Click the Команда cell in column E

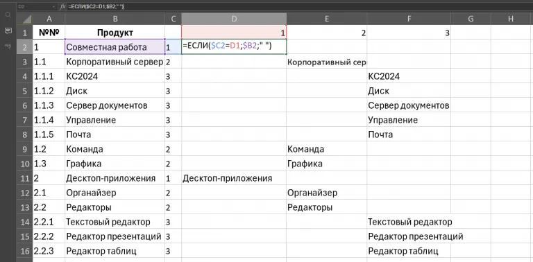[x=327, y=149]
